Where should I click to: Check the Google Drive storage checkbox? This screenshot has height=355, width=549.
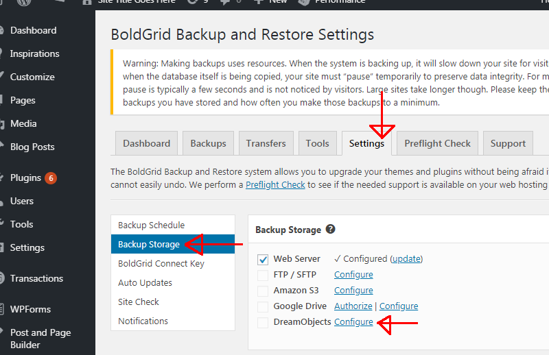pyautogui.click(x=263, y=306)
